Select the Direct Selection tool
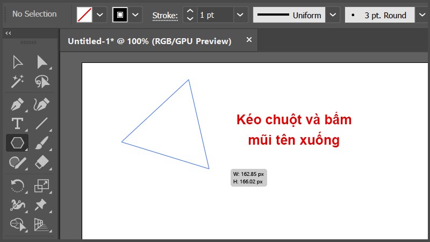 [x=42, y=62]
